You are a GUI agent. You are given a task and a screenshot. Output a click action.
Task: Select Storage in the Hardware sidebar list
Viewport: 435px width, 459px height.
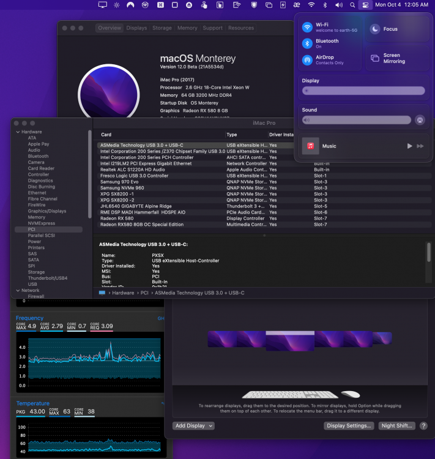[x=36, y=272]
